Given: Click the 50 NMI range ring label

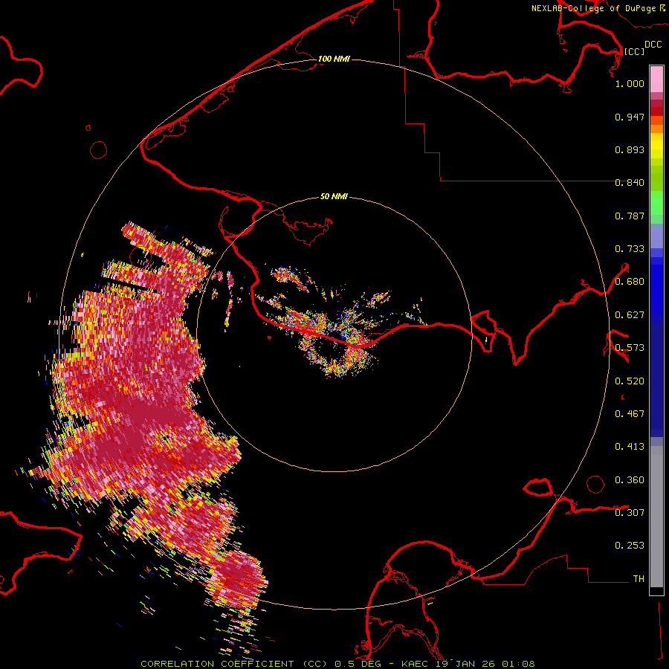Looking at the screenshot, I should (334, 196).
